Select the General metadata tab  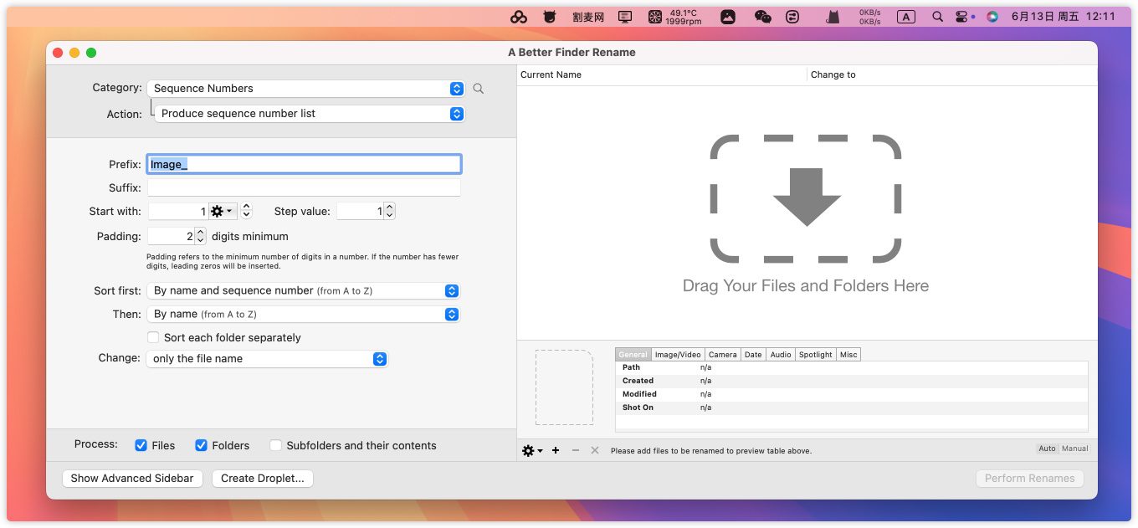633,355
